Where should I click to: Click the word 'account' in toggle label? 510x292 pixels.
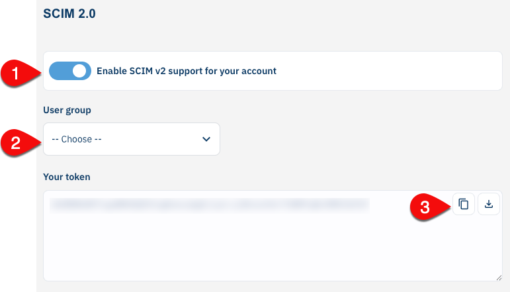259,71
